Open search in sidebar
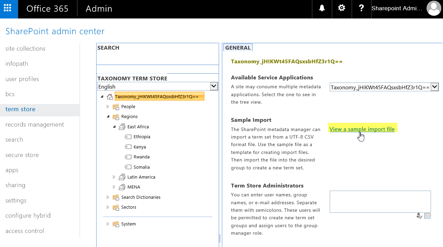The image size is (443, 247). [x=14, y=140]
